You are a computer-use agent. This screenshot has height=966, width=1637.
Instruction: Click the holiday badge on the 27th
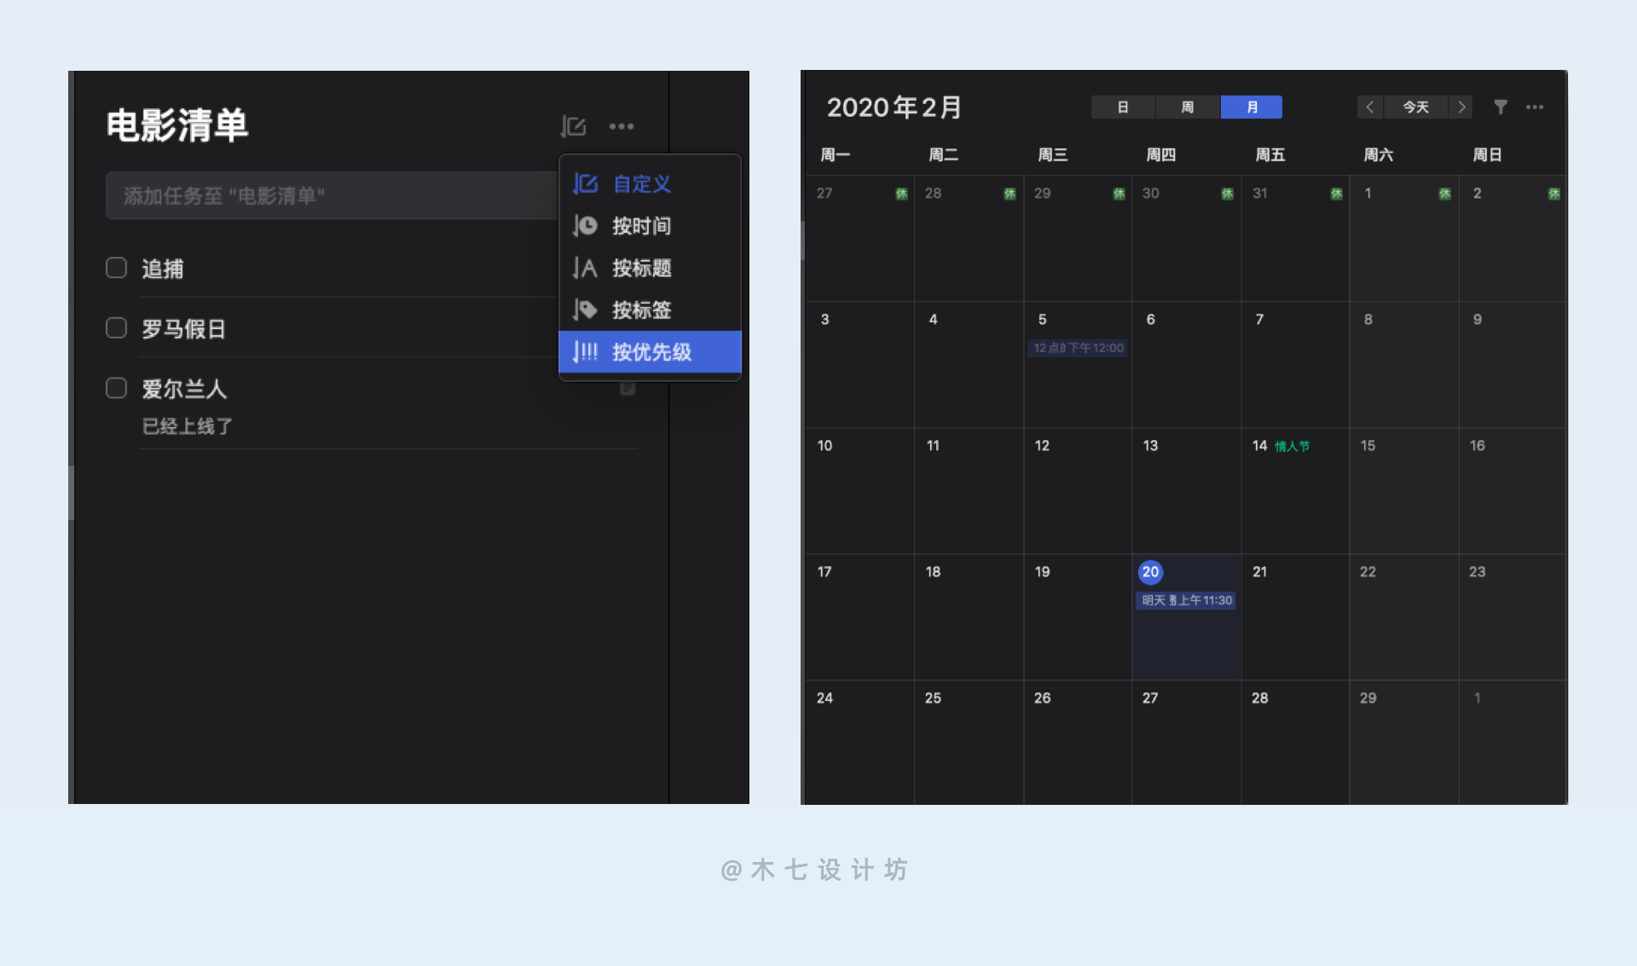[901, 194]
